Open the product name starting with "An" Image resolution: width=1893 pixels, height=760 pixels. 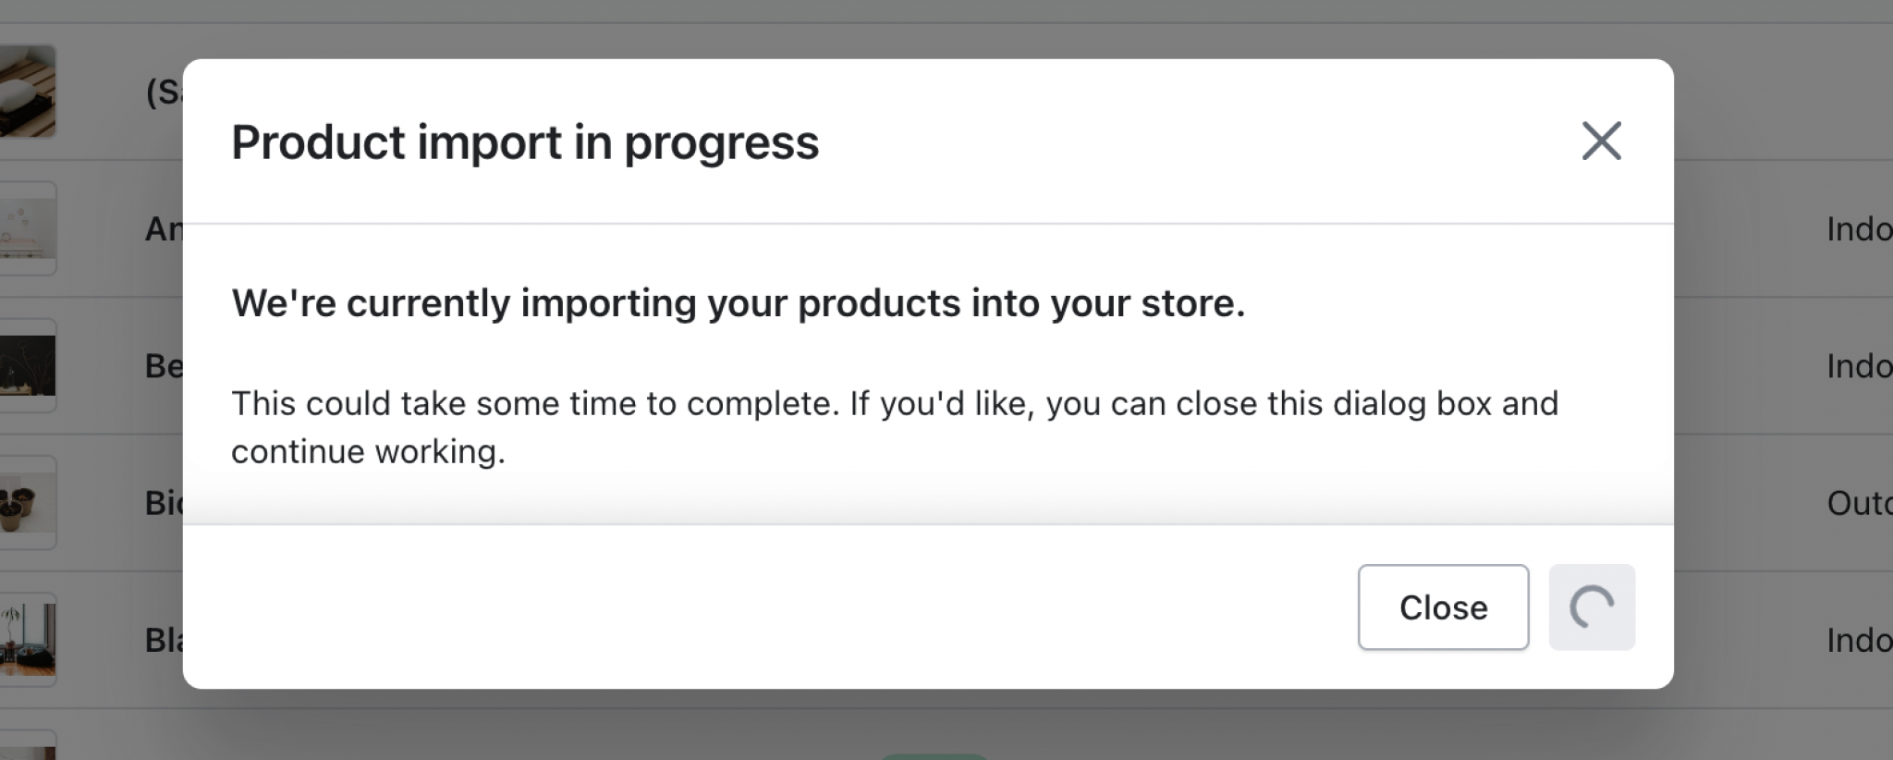point(164,228)
